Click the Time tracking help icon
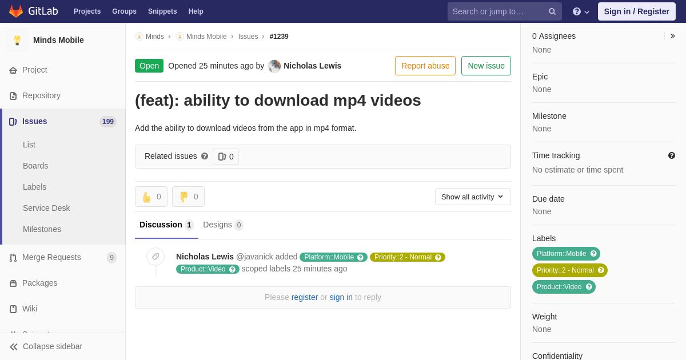This screenshot has width=686, height=360. coord(672,155)
